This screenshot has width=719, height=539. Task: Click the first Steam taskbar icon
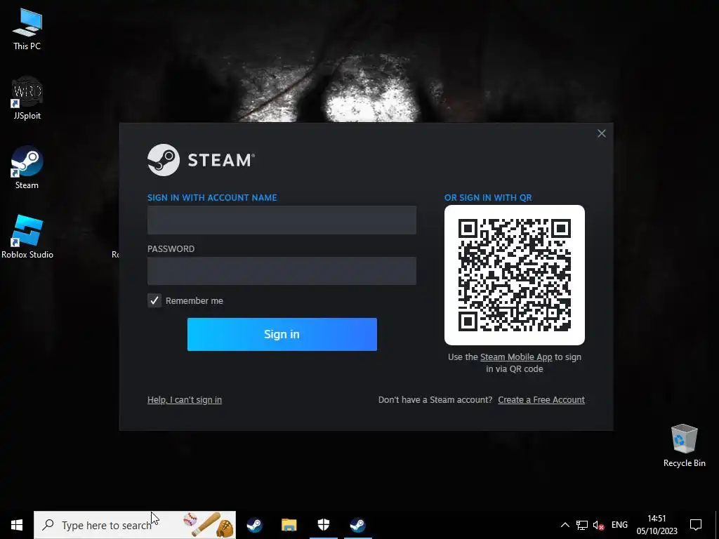point(254,525)
